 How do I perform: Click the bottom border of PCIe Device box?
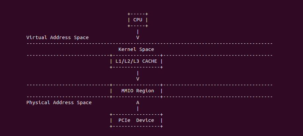136,126
